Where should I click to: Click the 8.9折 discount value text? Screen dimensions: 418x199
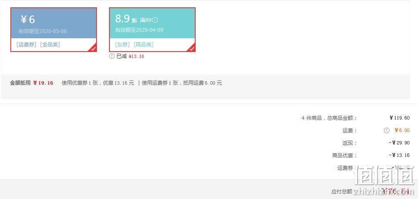[126, 19]
